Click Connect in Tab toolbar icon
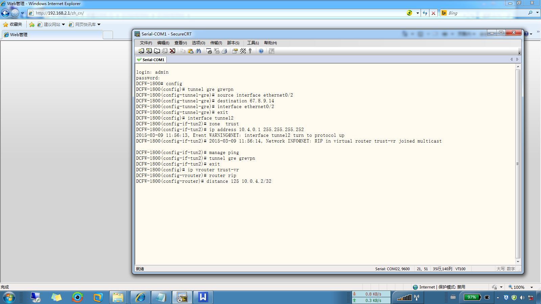This screenshot has width=541, height=304. pyautogui.click(x=157, y=51)
